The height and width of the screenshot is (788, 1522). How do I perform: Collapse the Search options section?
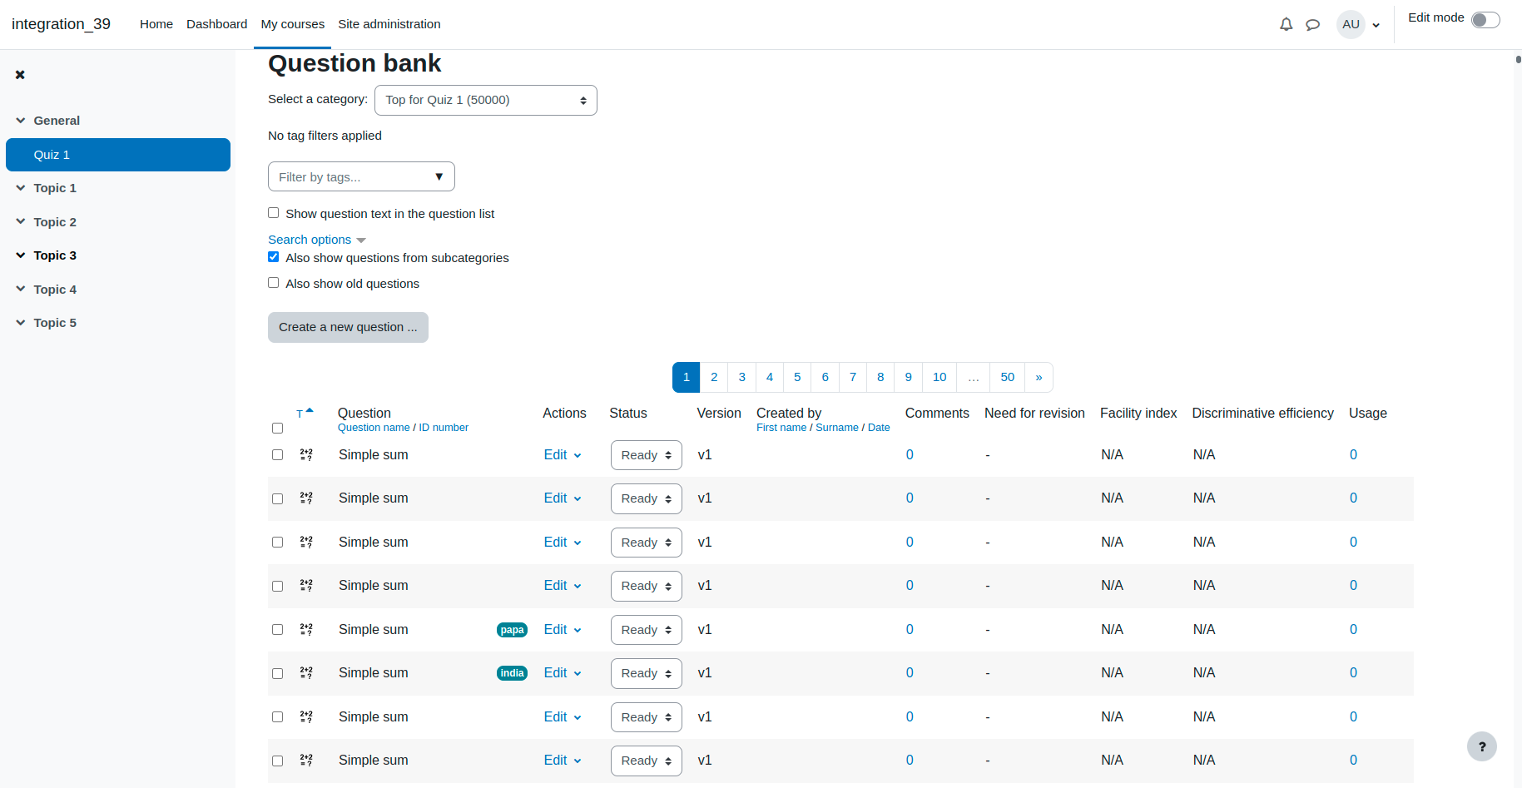click(x=316, y=240)
